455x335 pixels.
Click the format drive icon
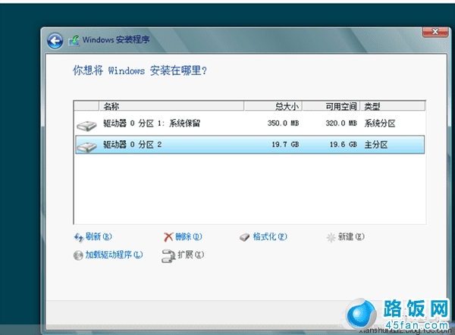point(245,237)
